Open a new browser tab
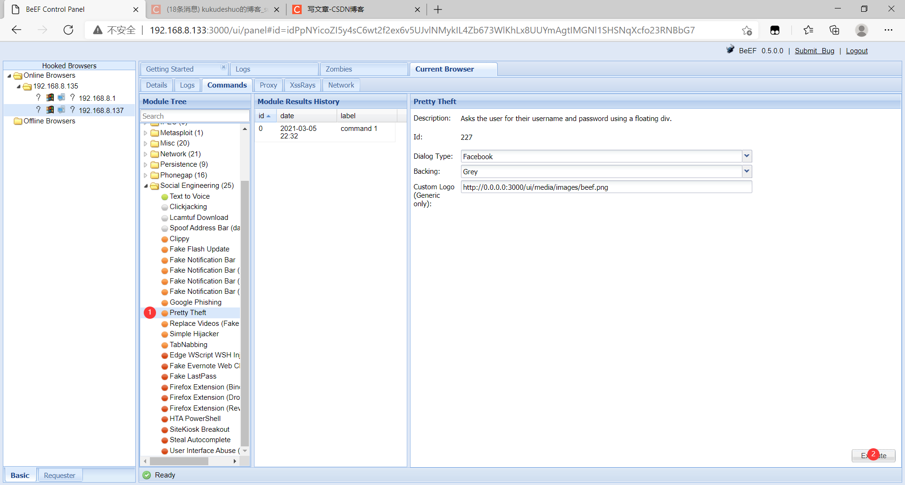 (x=438, y=9)
